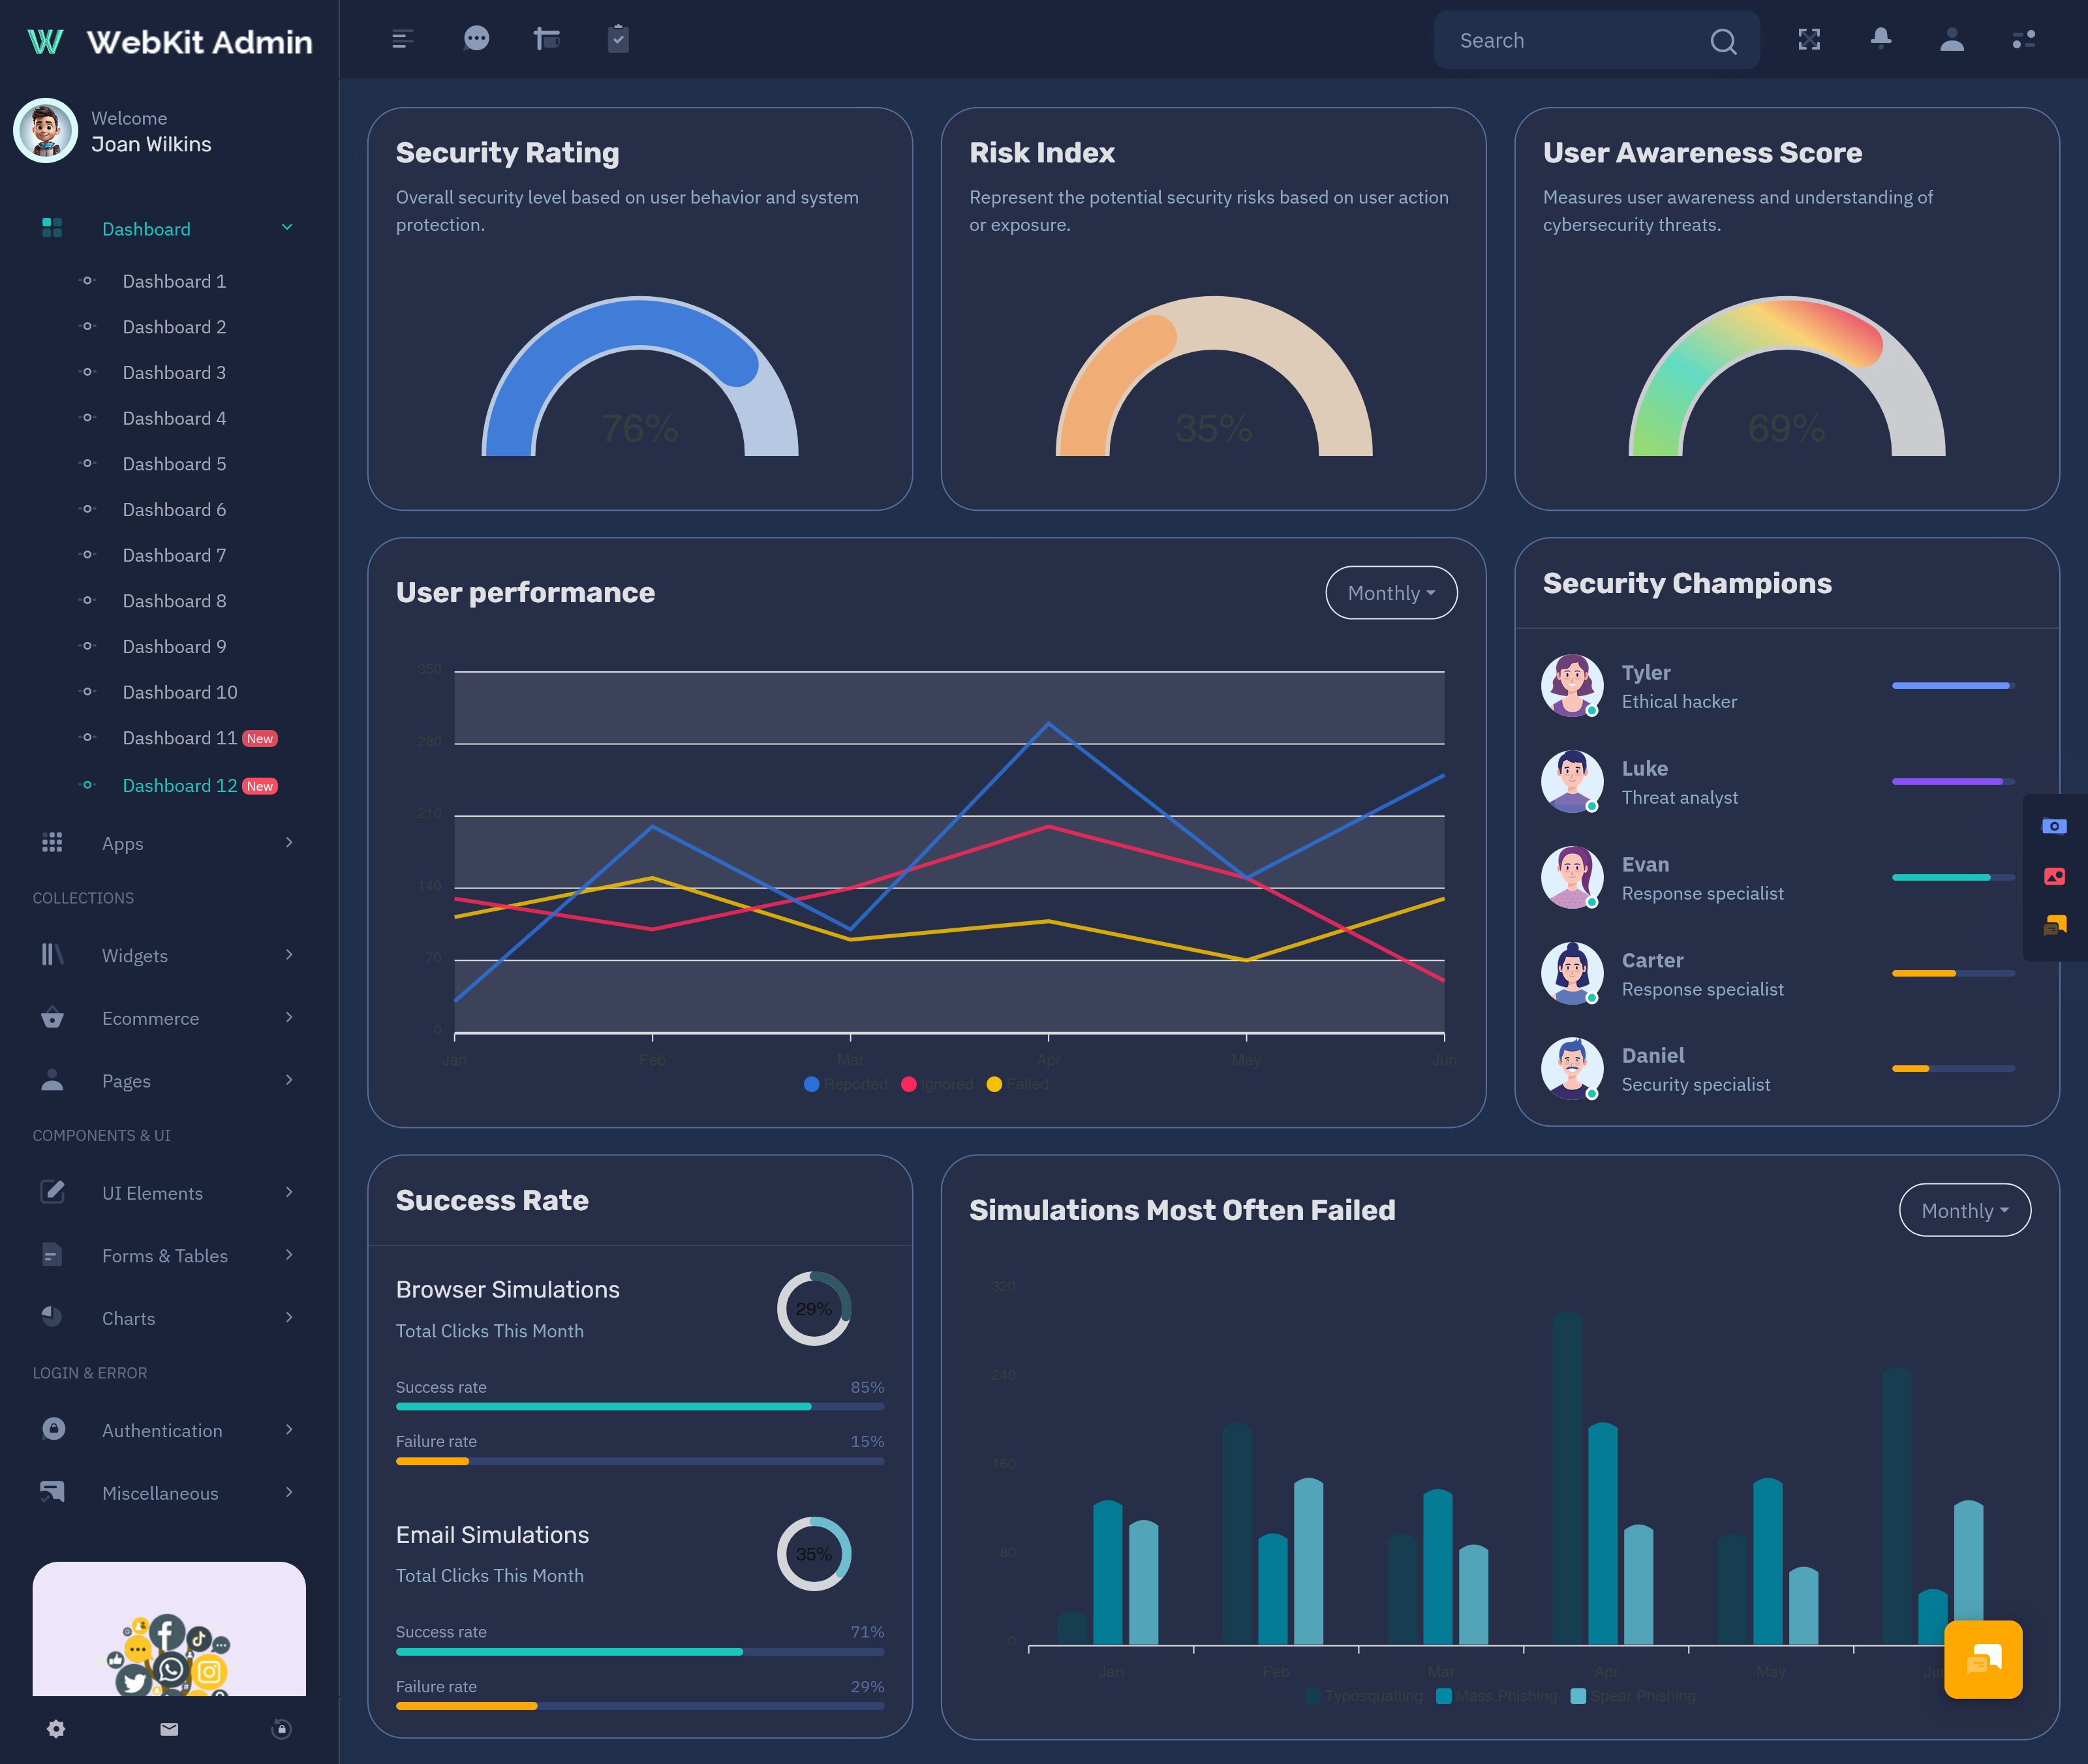Expand the Ecommerce submenu

(289, 1018)
